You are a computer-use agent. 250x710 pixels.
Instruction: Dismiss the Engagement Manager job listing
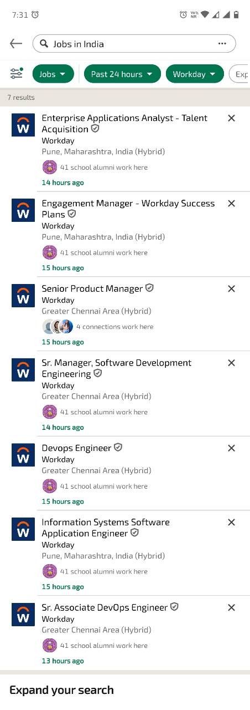[232, 204]
